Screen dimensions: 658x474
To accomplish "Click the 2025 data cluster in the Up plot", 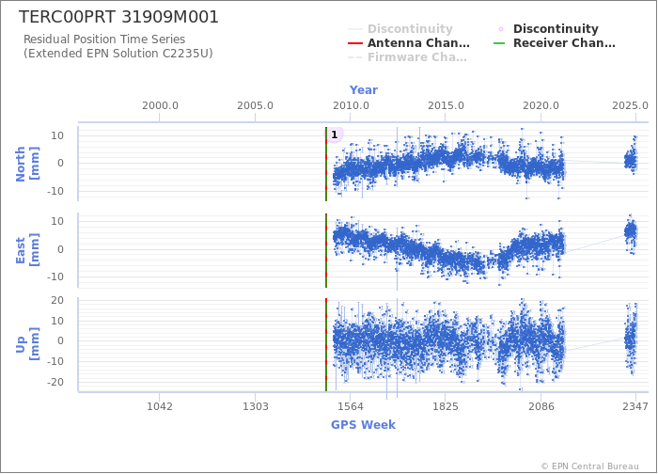I will (x=631, y=339).
